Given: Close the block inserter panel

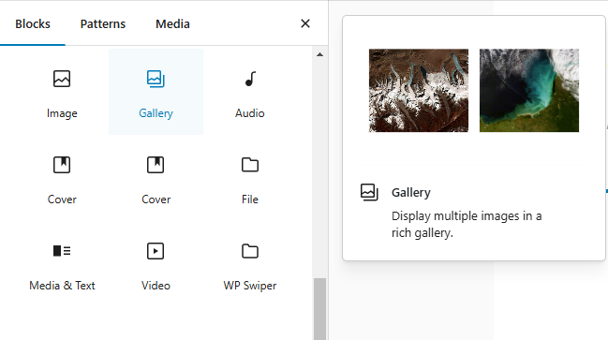Looking at the screenshot, I should (x=305, y=23).
